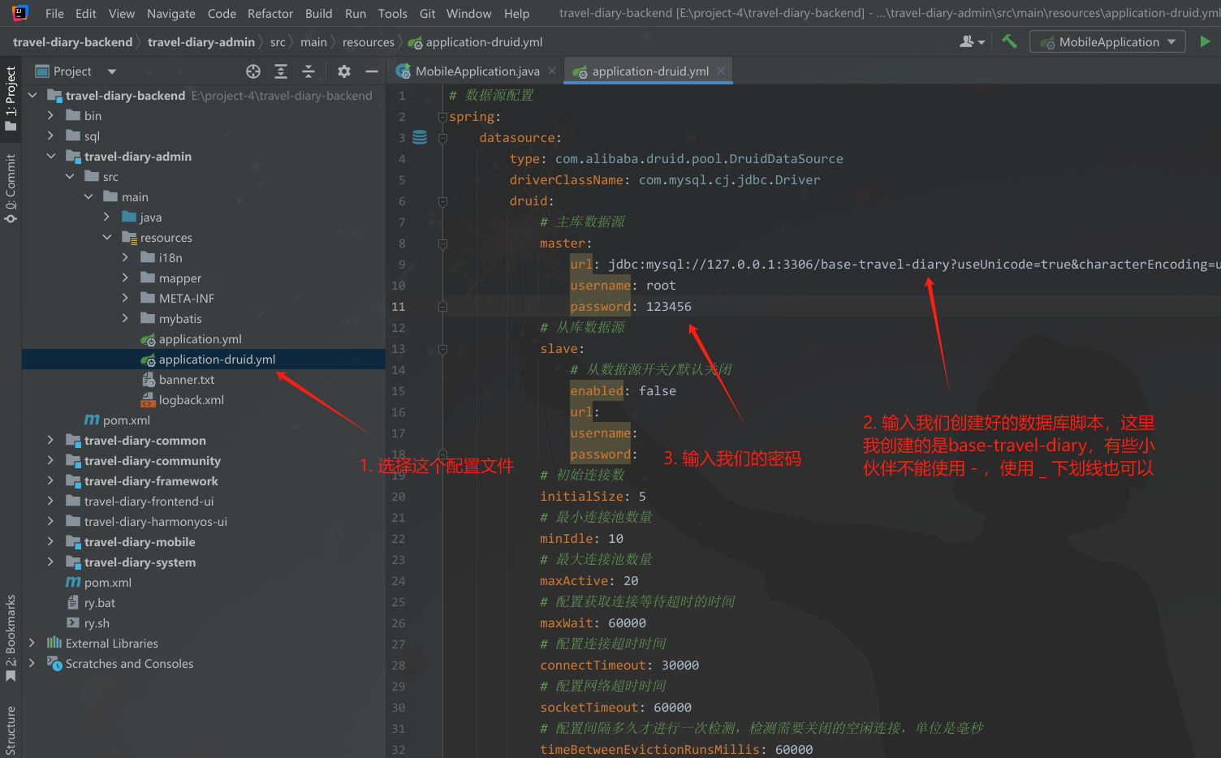Open the Tools menu
Screen dimensions: 1221x758
coord(392,14)
